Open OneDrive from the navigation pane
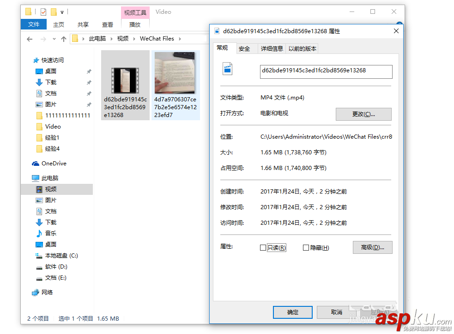The image size is (454, 334). coord(52,163)
